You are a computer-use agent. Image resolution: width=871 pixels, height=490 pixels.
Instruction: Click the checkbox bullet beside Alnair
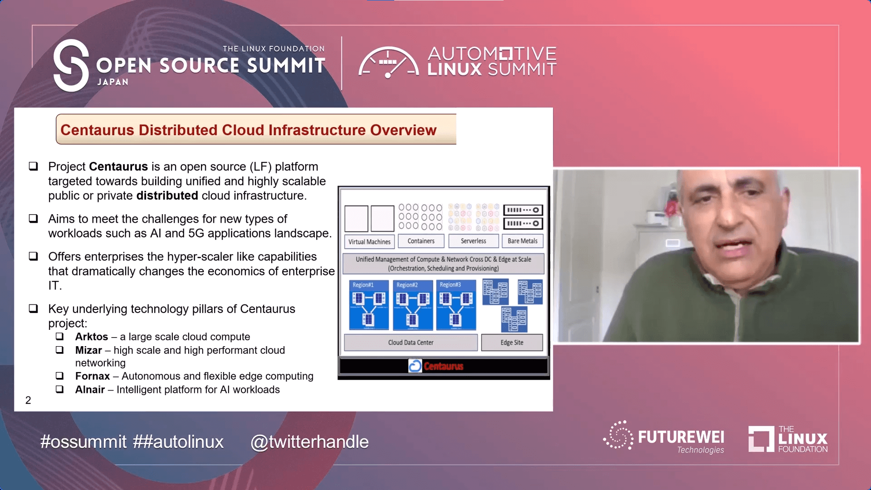point(59,389)
